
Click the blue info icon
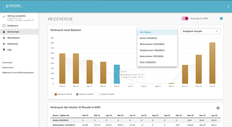[221, 18]
